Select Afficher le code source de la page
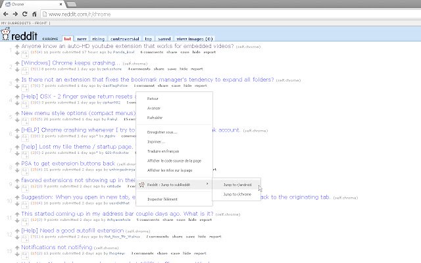 pyautogui.click(x=174, y=160)
